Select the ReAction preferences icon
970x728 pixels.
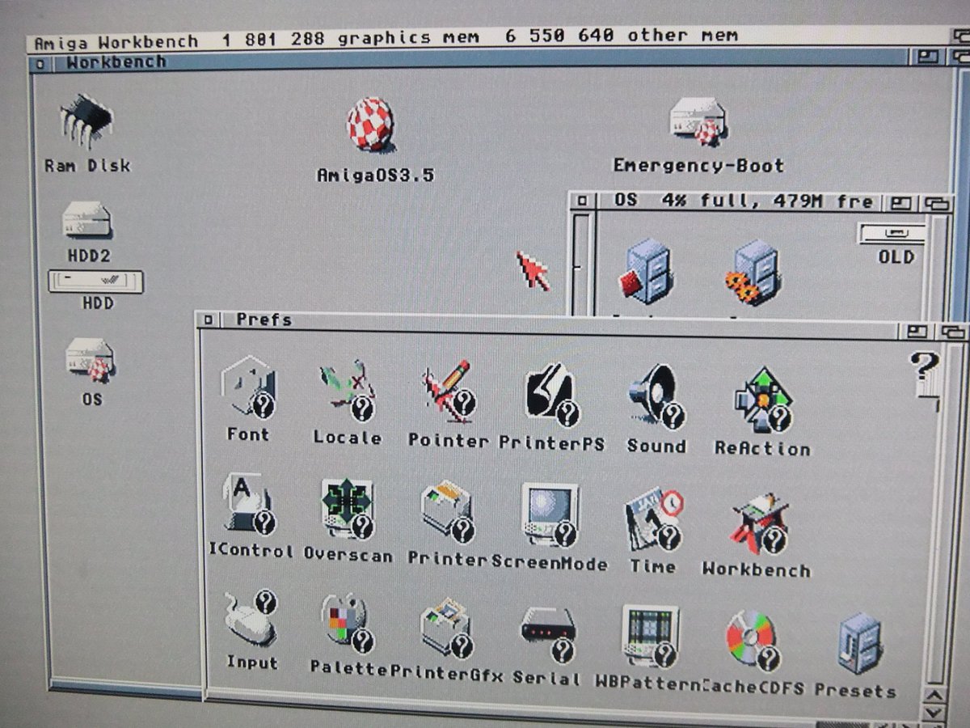pyautogui.click(x=762, y=400)
